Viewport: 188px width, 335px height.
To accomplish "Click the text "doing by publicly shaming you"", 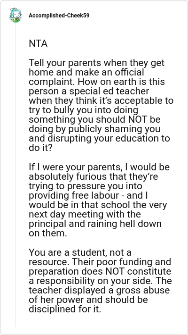I will 94,129.
